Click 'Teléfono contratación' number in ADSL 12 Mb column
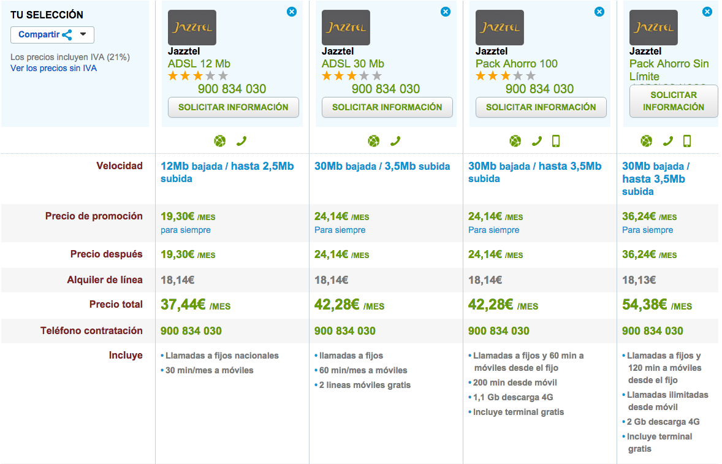The width and height of the screenshot is (722, 464). click(191, 331)
